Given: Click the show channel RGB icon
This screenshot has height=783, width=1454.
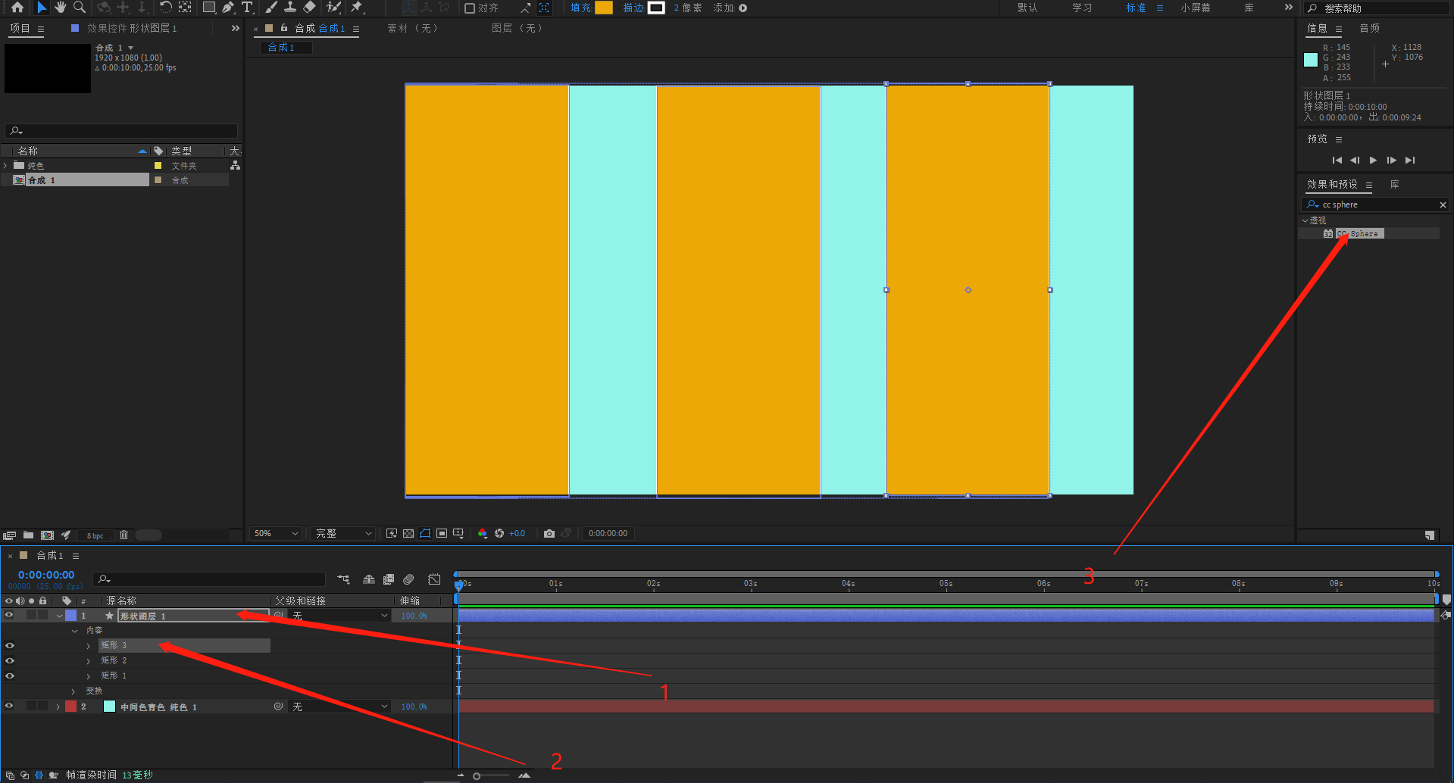Looking at the screenshot, I should tap(483, 533).
